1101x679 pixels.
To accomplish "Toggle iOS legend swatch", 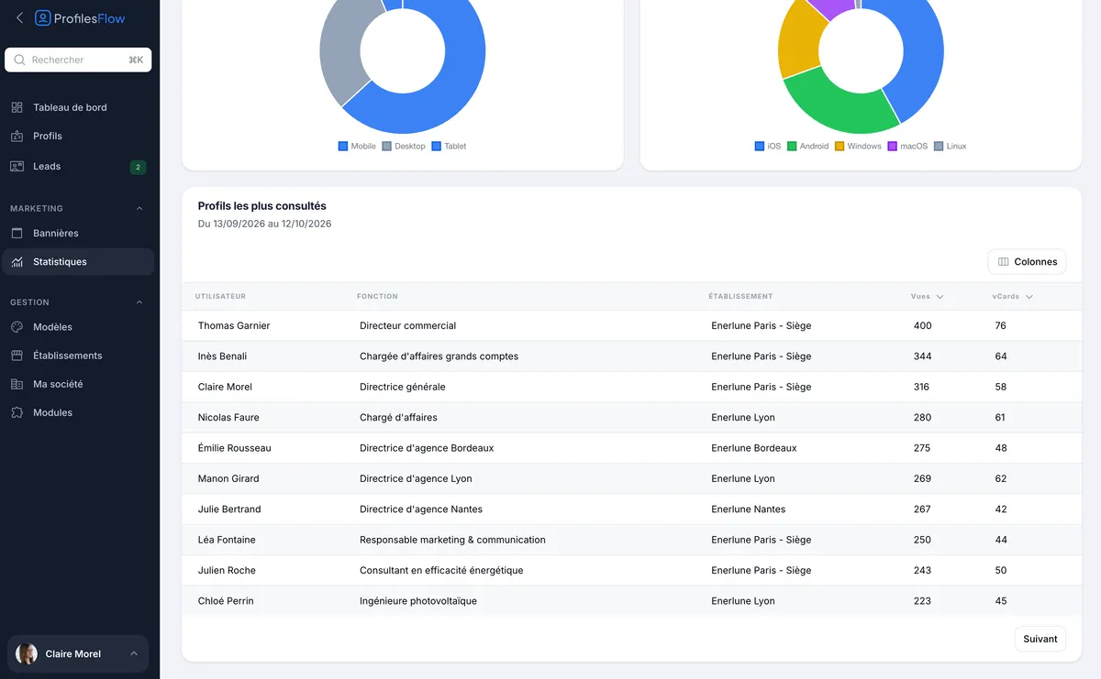I will 760,147.
